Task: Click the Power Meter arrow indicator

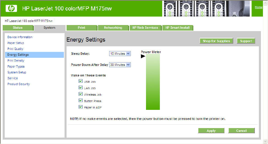Action: 143,56
